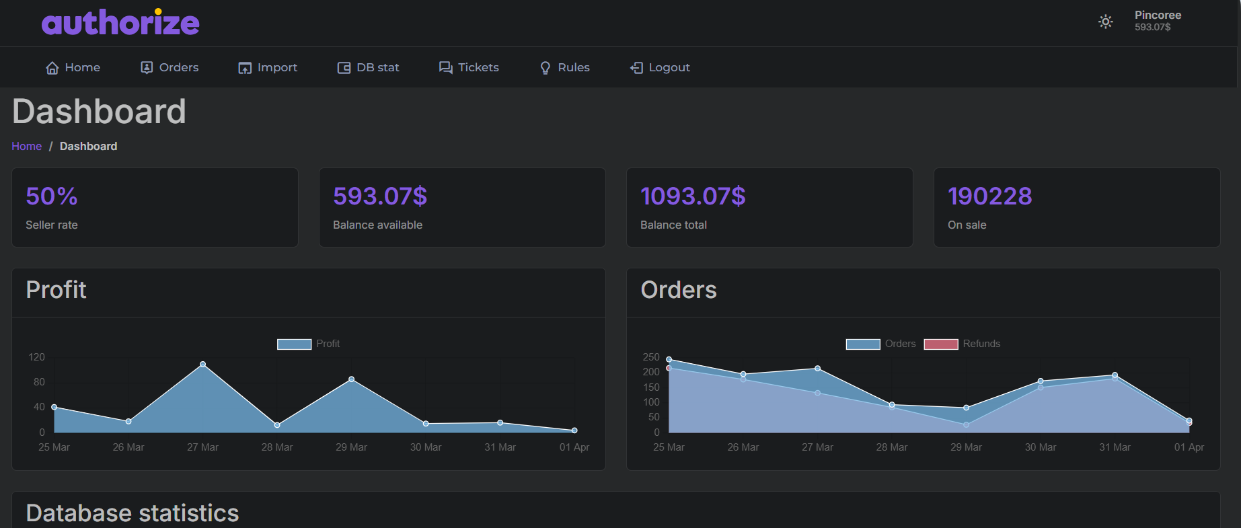Open the Orders menu item

[170, 67]
